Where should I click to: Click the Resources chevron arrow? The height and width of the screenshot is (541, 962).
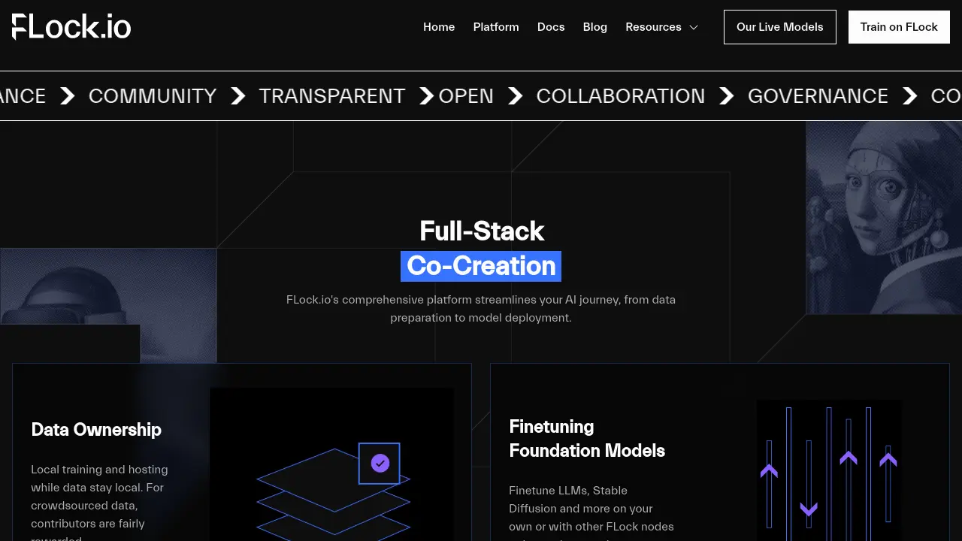pos(694,27)
